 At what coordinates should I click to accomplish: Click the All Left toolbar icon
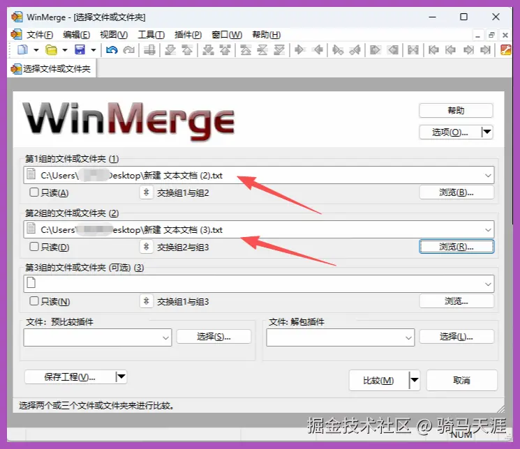(x=393, y=50)
